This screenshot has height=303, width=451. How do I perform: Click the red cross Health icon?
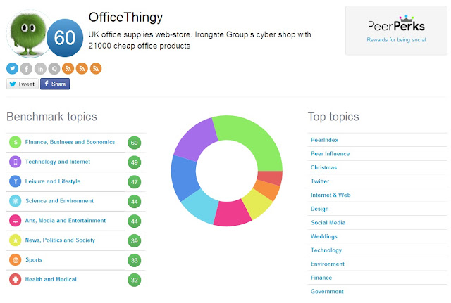click(x=16, y=280)
